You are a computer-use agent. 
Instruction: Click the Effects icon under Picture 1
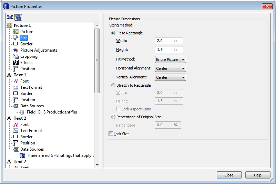(x=16, y=63)
